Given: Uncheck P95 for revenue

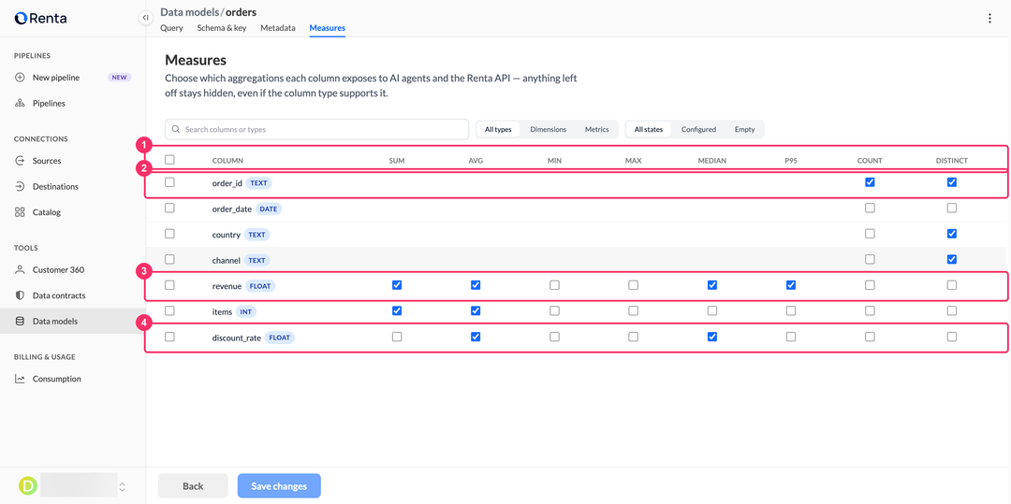Looking at the screenshot, I should point(791,285).
